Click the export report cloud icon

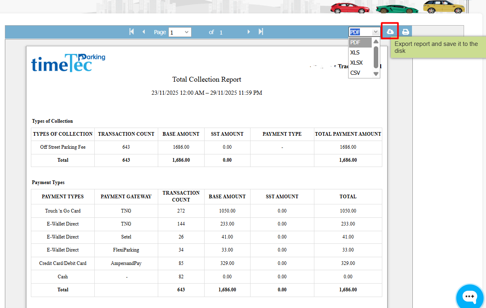pyautogui.click(x=390, y=31)
